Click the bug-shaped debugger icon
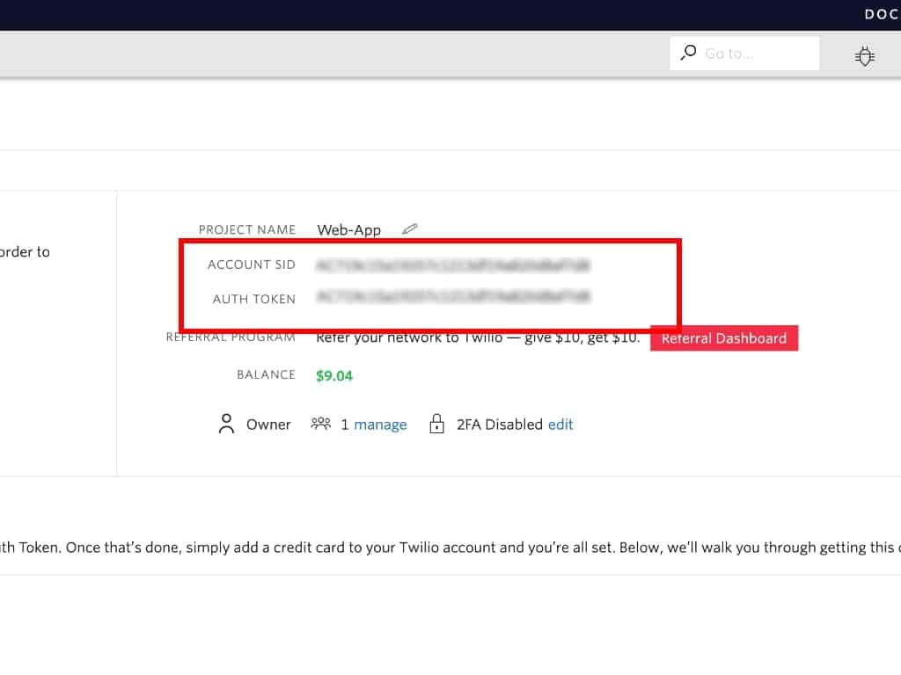 click(x=865, y=55)
